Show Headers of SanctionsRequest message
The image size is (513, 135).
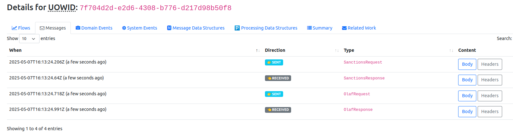(x=490, y=64)
